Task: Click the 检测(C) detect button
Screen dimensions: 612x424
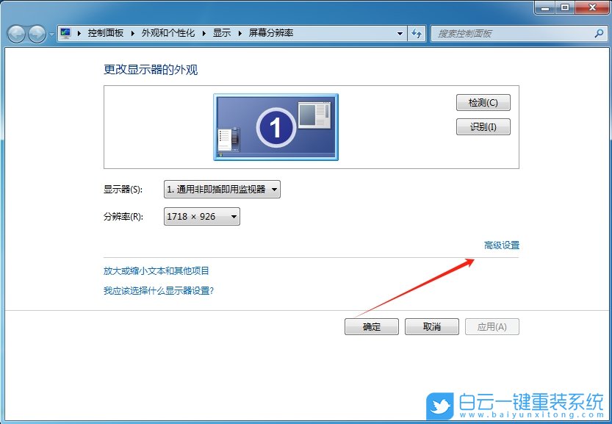Action: pyautogui.click(x=483, y=102)
